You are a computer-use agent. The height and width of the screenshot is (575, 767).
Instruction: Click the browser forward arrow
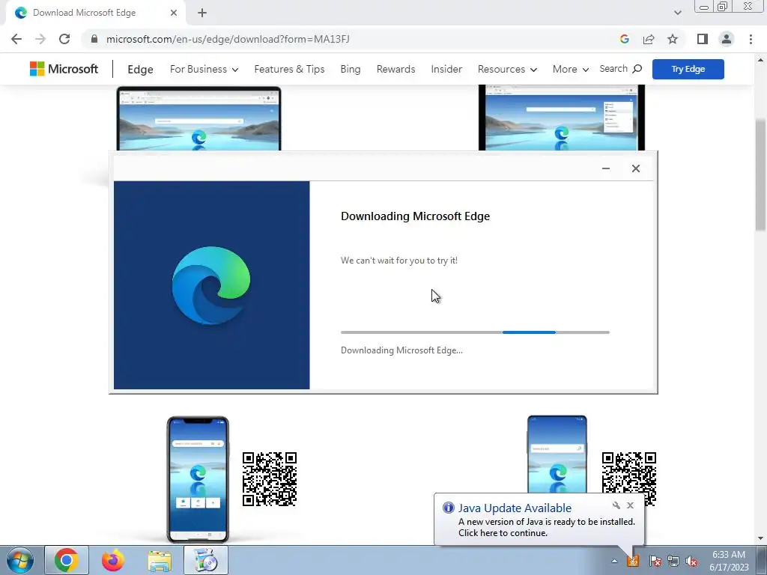click(x=40, y=39)
